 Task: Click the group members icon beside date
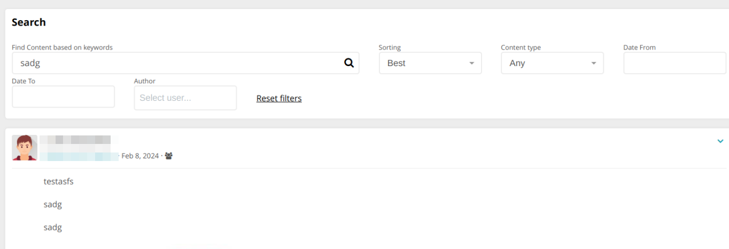[169, 156]
